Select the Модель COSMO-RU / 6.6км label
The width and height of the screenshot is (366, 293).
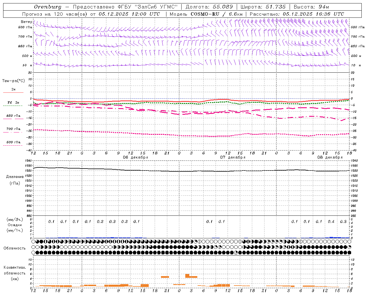pos(206,14)
